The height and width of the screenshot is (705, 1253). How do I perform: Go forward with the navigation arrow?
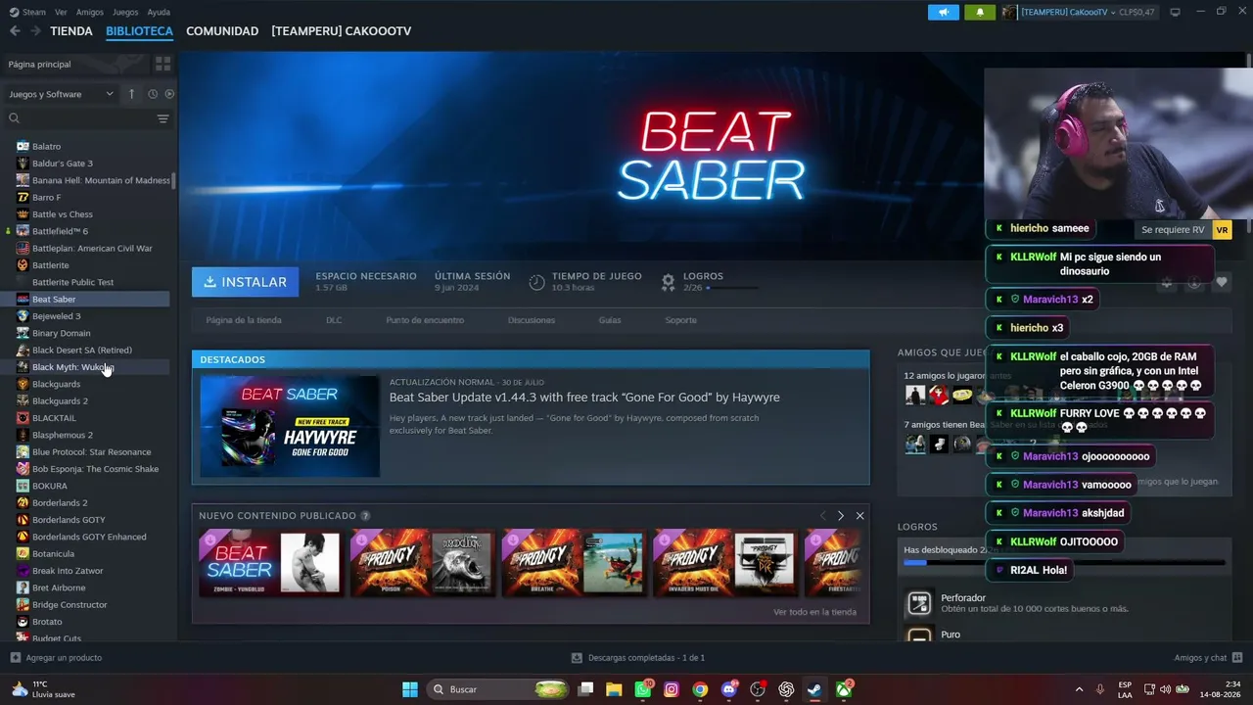[35, 31]
